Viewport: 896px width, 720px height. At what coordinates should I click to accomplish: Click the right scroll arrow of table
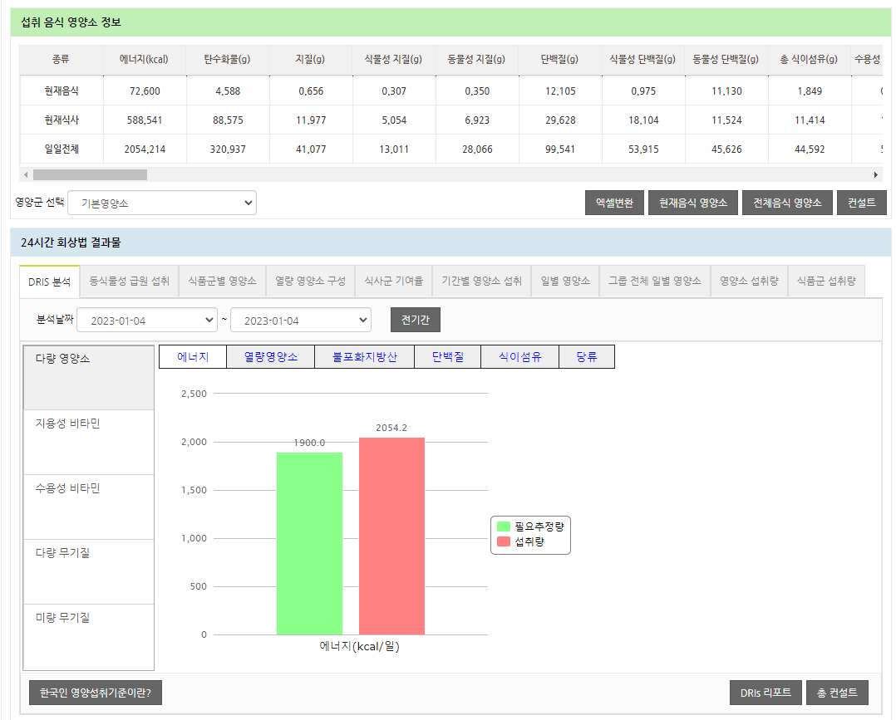(x=876, y=175)
